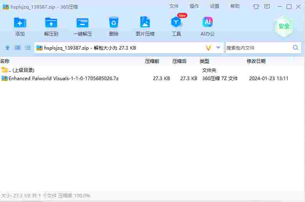The width and height of the screenshot is (305, 202).
Task: Click the skin (shirt) icon in title bar
Action: click(256, 7)
